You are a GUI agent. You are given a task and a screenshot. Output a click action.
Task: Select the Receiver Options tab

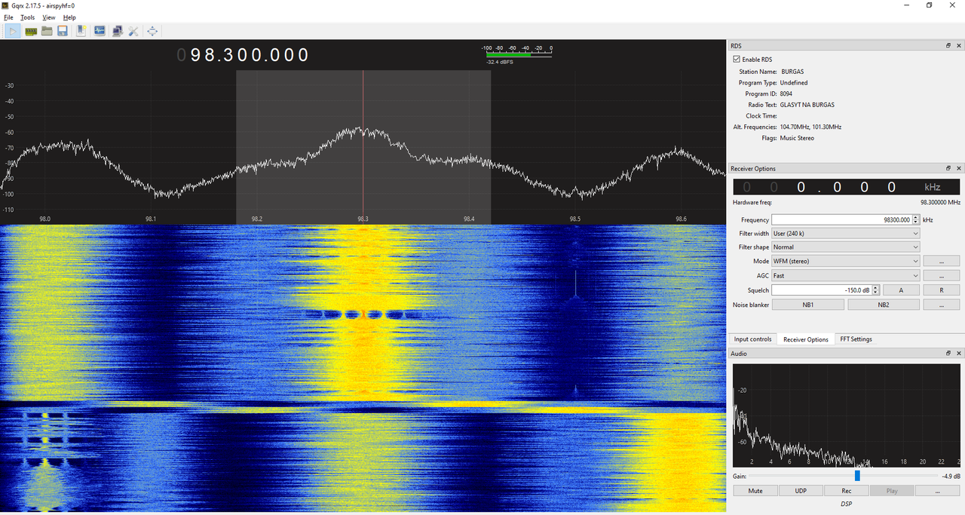point(806,339)
